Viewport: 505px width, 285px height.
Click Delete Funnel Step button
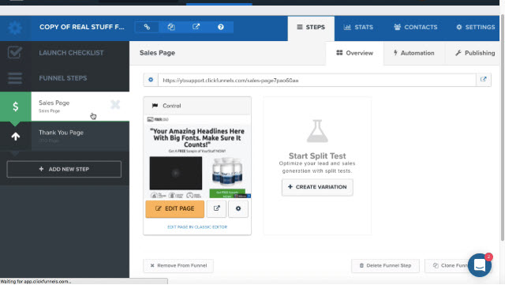pos(385,265)
